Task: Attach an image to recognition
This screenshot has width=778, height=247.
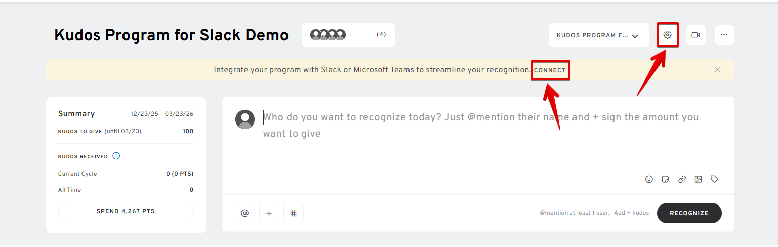Action: click(x=698, y=179)
